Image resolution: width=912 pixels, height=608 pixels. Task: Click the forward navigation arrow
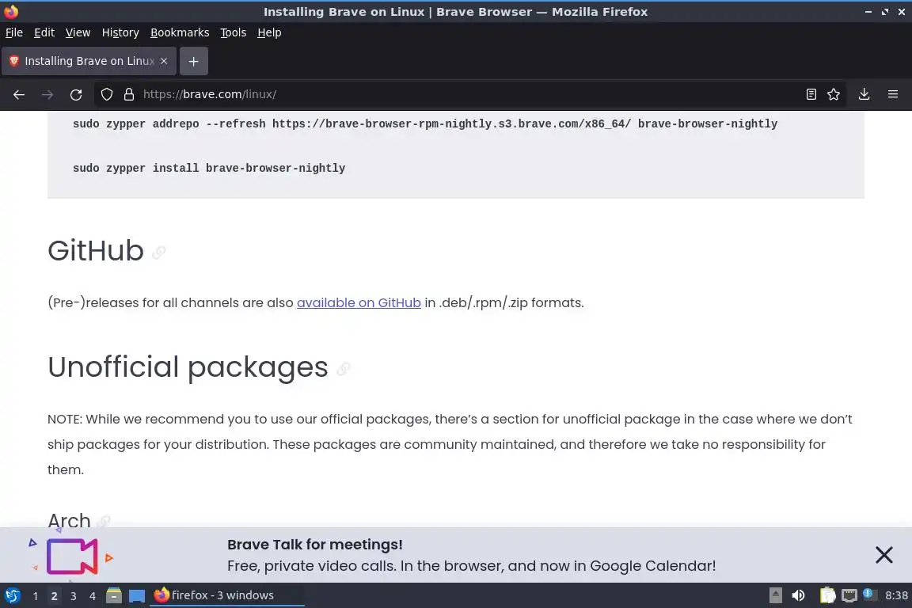[47, 94]
